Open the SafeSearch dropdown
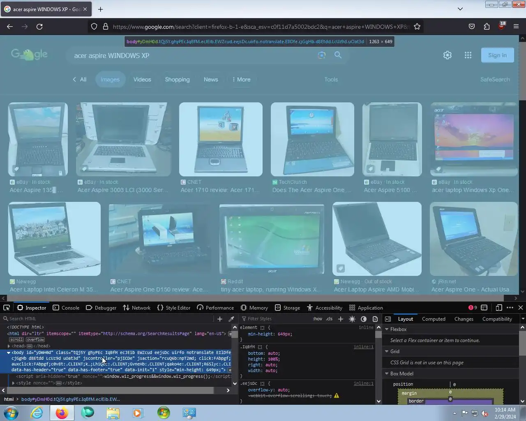 [x=495, y=79]
